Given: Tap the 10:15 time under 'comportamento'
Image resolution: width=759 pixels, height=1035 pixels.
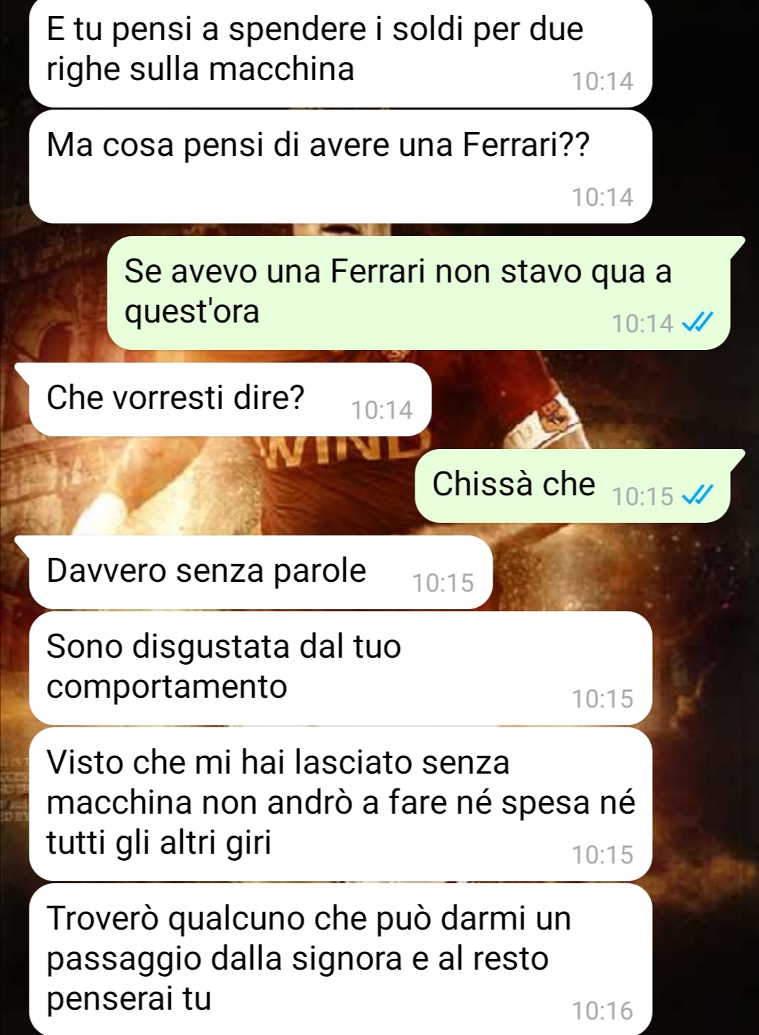Looking at the screenshot, I should tap(602, 699).
